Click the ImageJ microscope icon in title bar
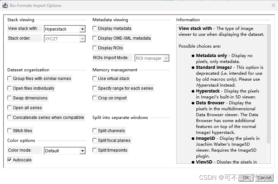278x184 pixels. (x=5, y=5)
